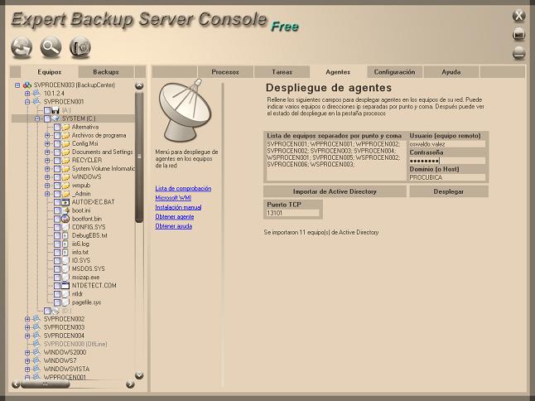Click the tree vertical scrollbar thumb

click(139, 157)
